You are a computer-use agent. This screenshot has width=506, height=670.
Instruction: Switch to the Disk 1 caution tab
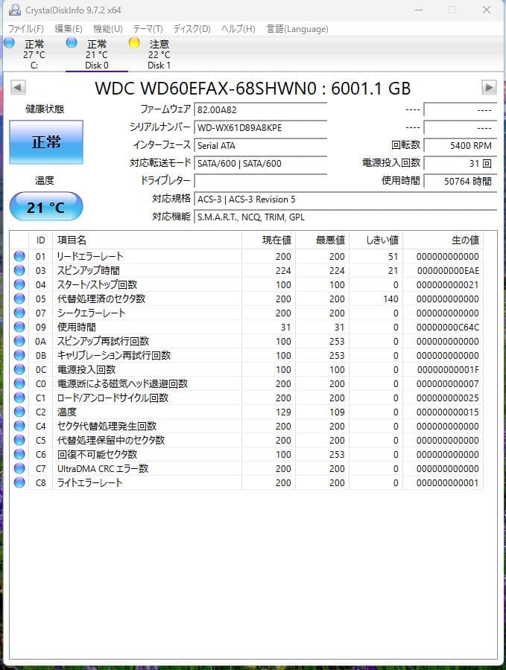(159, 54)
